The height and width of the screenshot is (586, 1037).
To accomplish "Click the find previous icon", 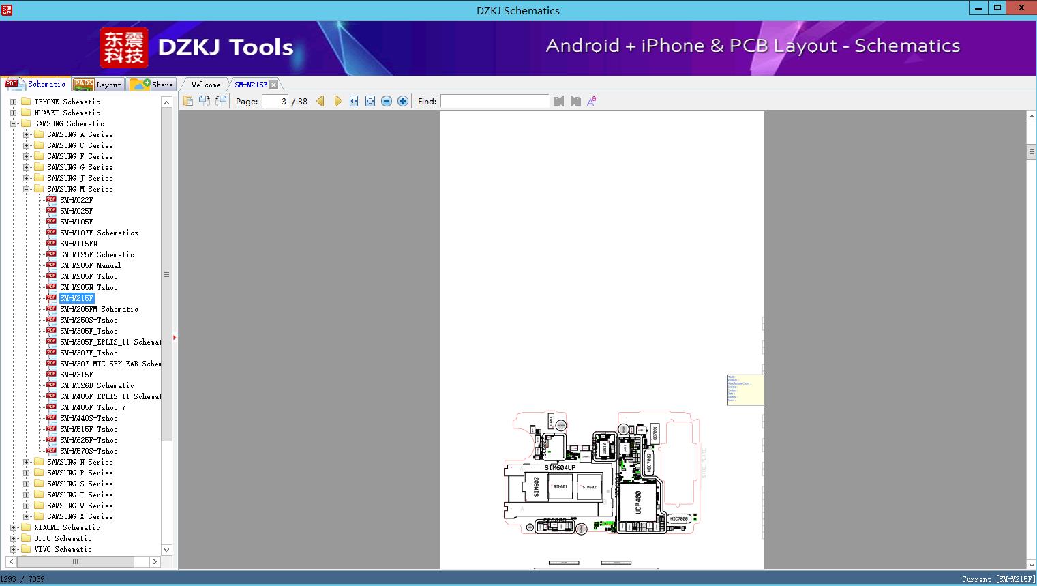I will (x=559, y=101).
